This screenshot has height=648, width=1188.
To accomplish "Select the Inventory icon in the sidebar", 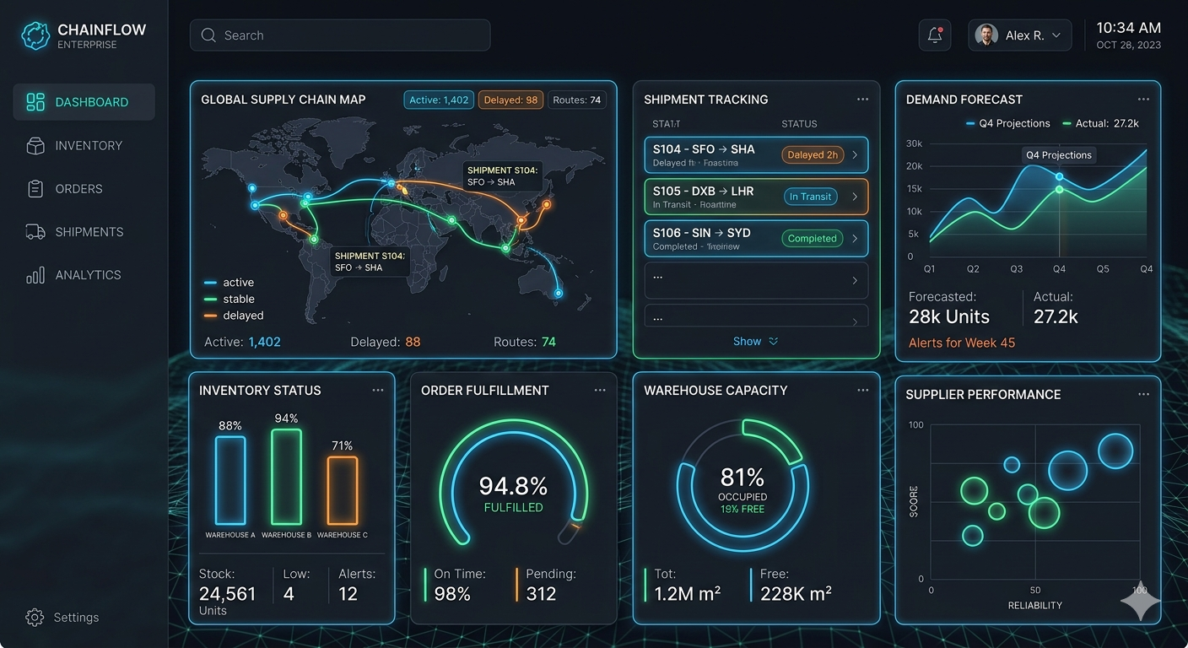I will 35,144.
